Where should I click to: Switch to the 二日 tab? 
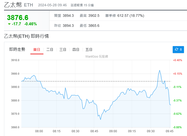(50, 50)
